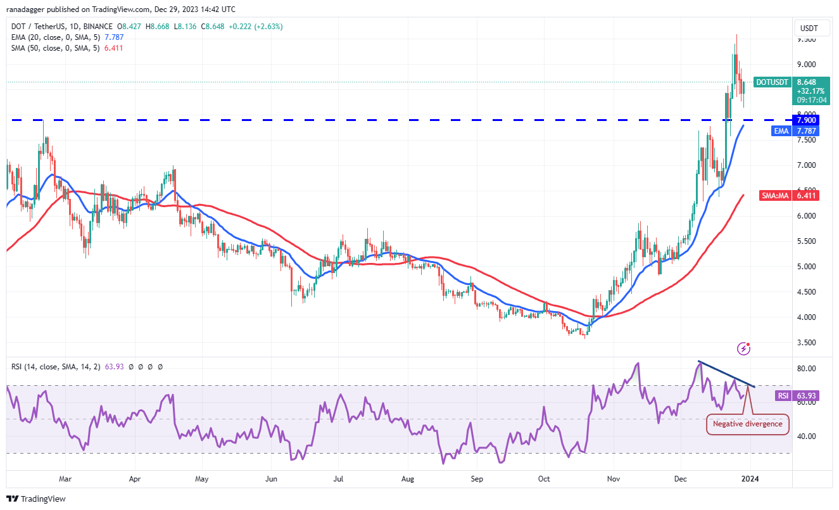
Task: Click the 6.411 SMA value axis label
Action: (807, 196)
